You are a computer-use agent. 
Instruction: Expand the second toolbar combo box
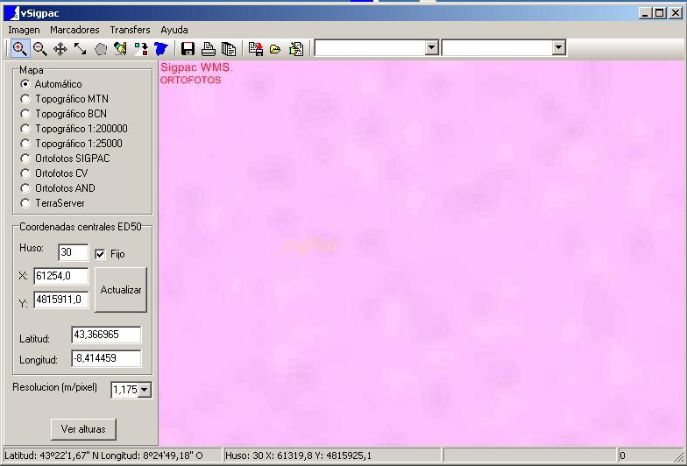click(x=558, y=48)
